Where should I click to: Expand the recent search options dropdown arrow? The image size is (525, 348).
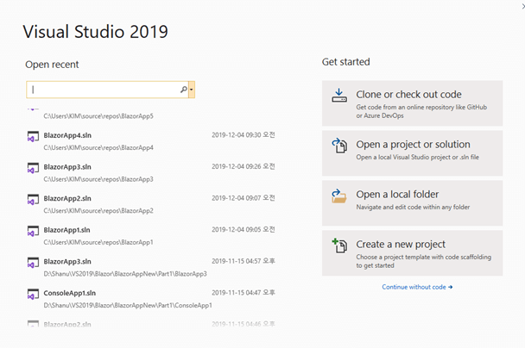coord(192,90)
